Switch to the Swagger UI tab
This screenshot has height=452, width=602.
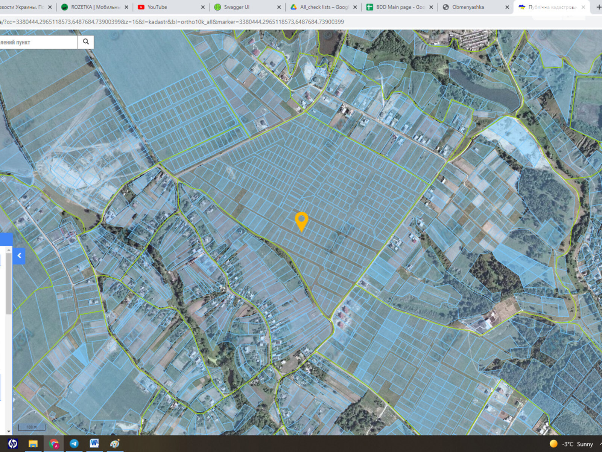pos(245,7)
